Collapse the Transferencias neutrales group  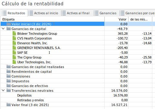pos(3,90)
